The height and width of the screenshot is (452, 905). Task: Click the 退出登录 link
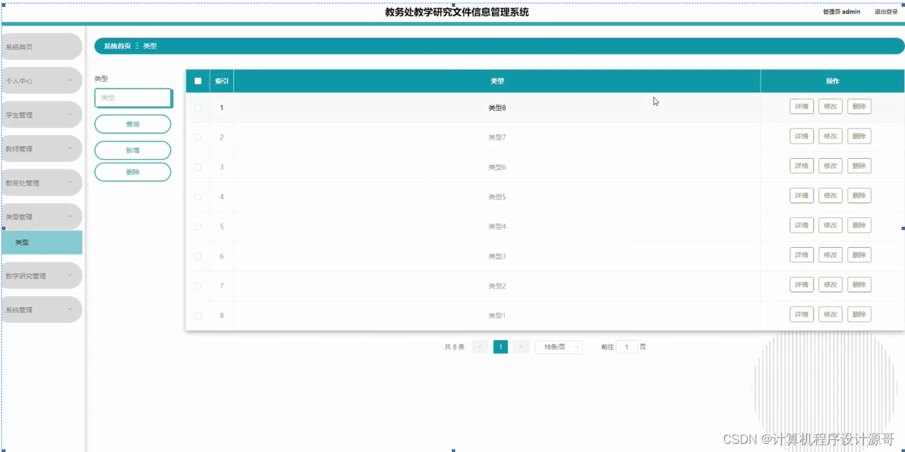click(886, 12)
